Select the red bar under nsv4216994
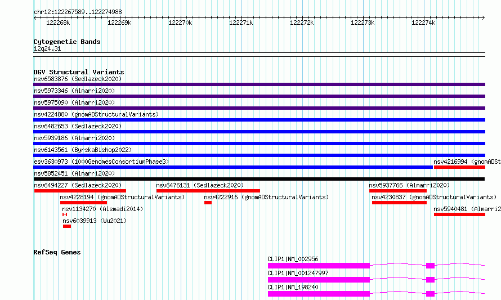The width and height of the screenshot is (501, 300). coord(459,167)
